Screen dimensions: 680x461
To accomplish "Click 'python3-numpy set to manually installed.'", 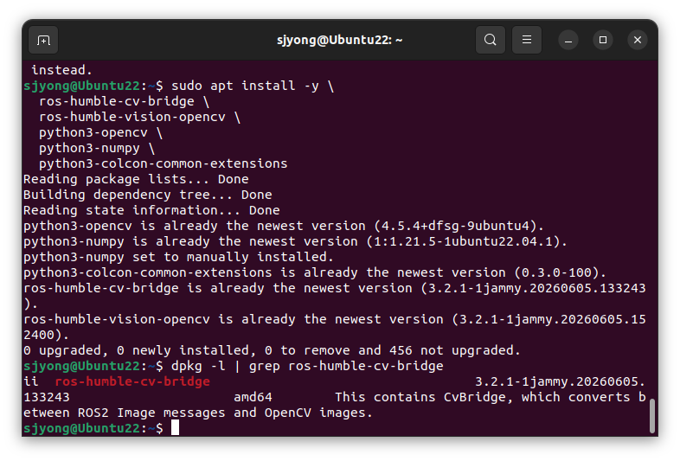I will tap(178, 257).
